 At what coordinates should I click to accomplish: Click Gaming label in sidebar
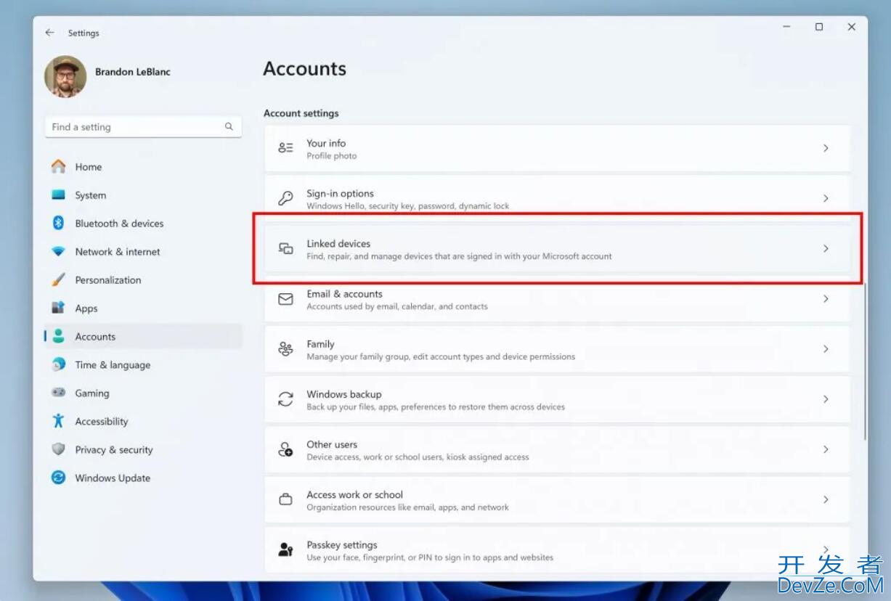point(92,393)
